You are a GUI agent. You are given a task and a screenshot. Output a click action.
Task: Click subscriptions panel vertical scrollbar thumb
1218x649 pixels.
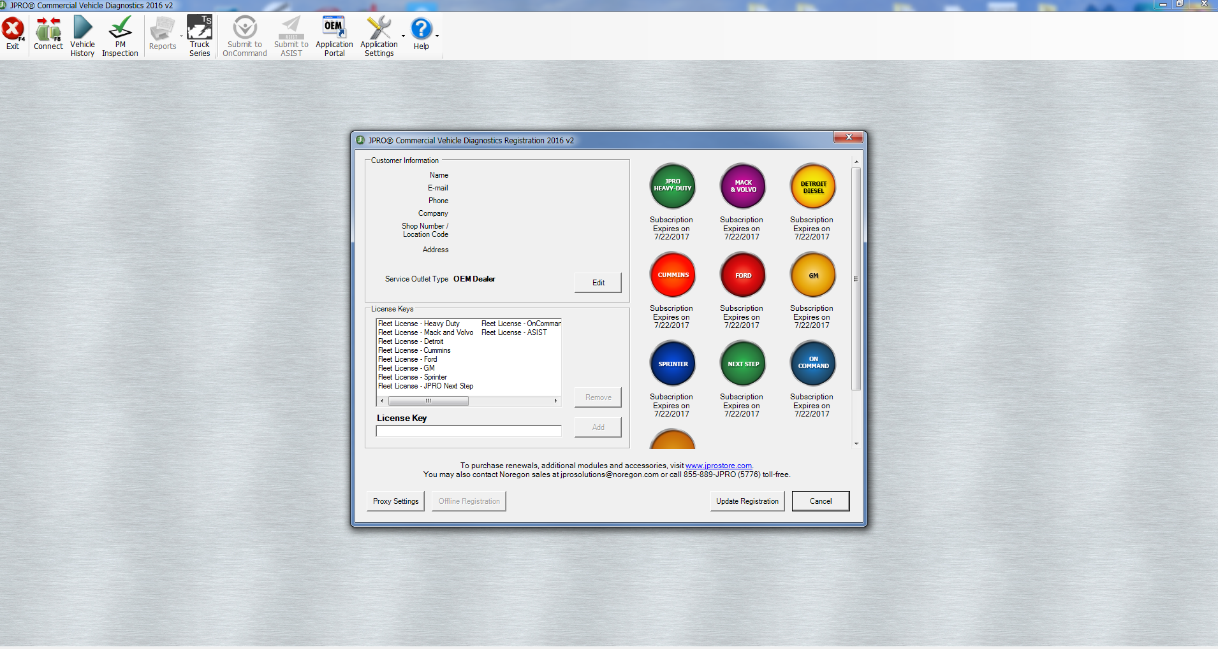pos(856,279)
